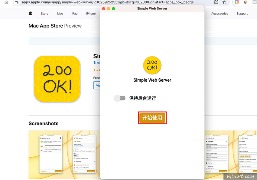Open first screenshot showing server list

(x=51, y=154)
